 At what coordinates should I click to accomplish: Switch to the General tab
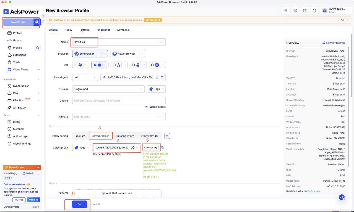(54, 30)
